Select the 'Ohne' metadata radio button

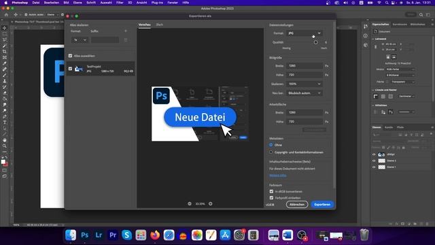pyautogui.click(x=271, y=145)
